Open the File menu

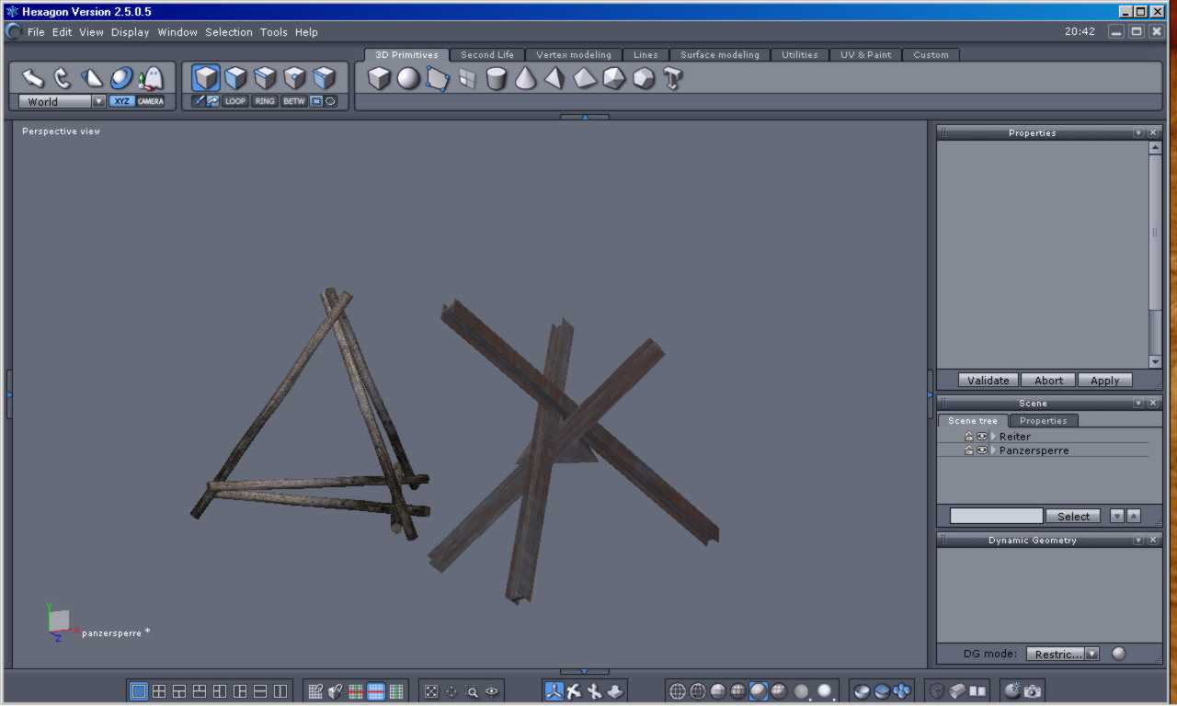tap(36, 32)
